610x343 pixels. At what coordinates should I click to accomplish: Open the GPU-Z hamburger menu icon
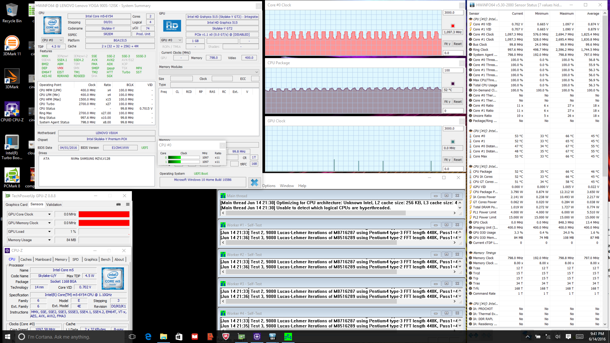128,205
